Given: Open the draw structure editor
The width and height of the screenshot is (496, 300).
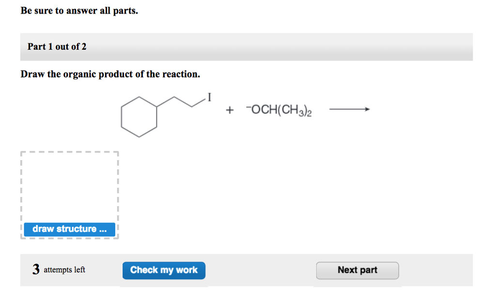Looking at the screenshot, I should point(69,229).
